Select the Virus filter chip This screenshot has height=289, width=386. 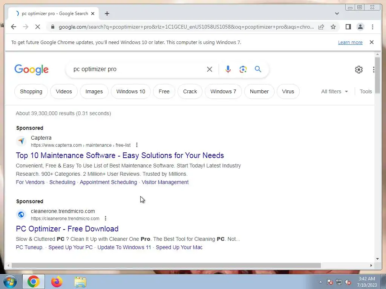point(288,91)
